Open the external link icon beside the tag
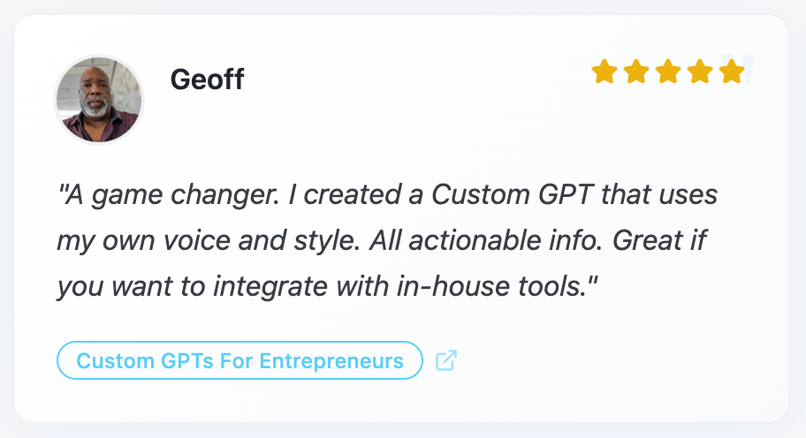806x438 pixels. point(446,360)
